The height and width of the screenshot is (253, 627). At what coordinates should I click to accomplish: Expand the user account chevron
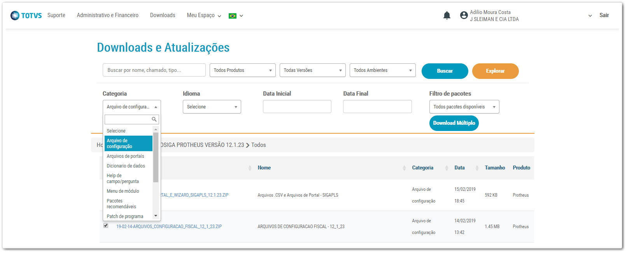(x=590, y=16)
